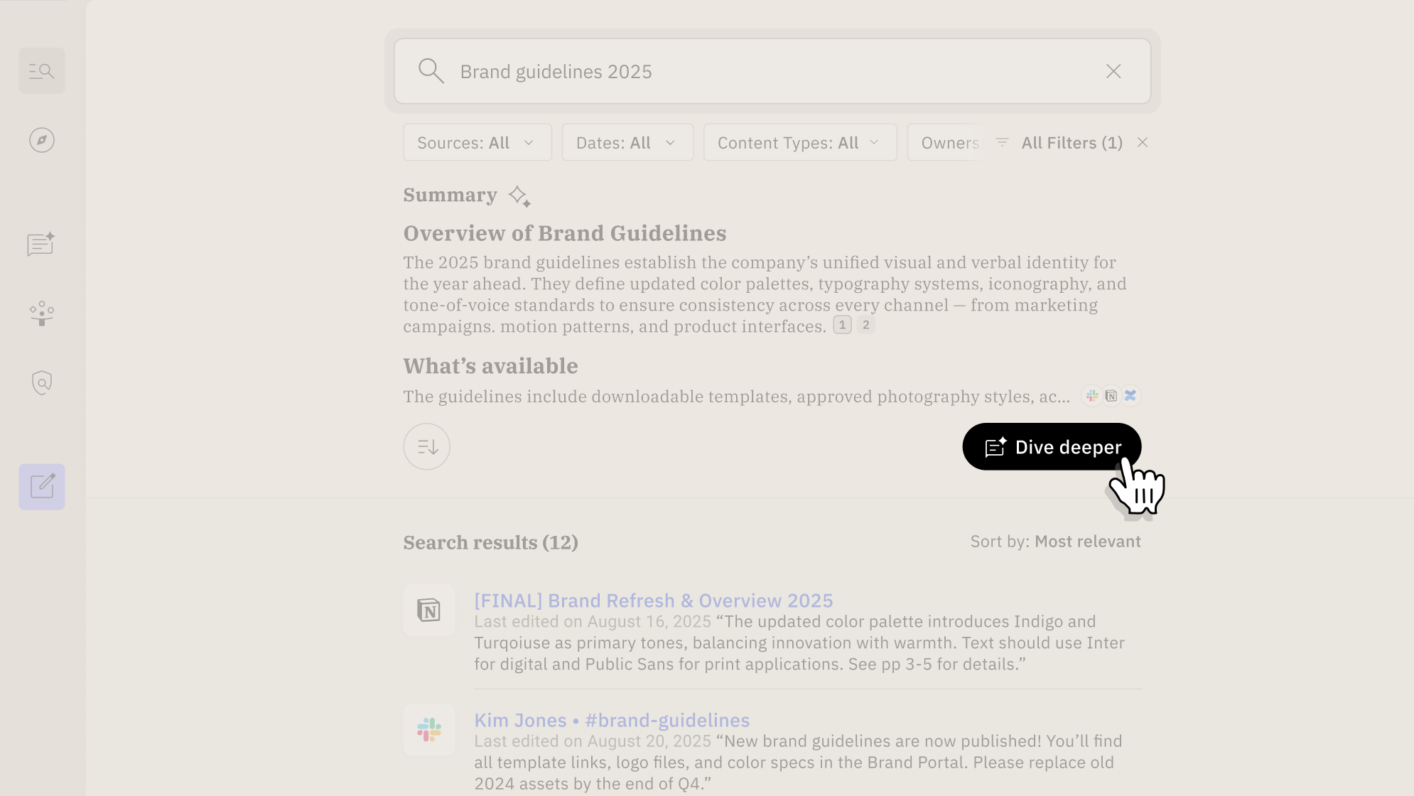Open the Dates: All dropdown
1414x796 pixels.
pos(627,143)
